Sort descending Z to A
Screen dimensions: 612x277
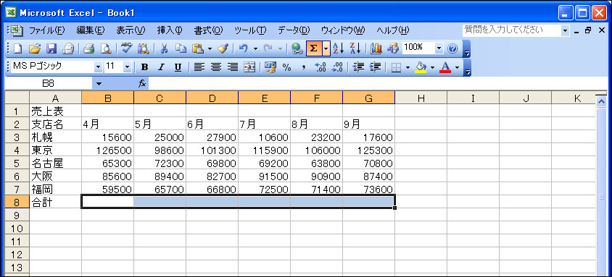[x=355, y=48]
